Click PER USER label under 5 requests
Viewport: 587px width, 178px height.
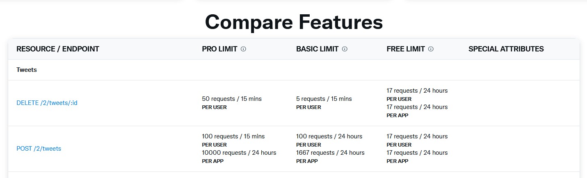pyautogui.click(x=308, y=107)
